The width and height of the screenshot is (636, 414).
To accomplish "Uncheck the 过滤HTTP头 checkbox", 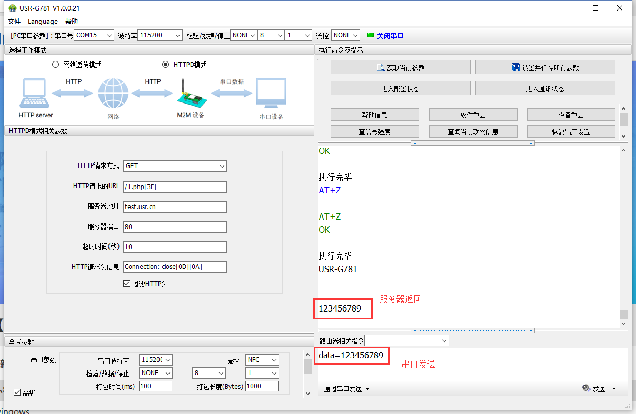I will tap(126, 284).
